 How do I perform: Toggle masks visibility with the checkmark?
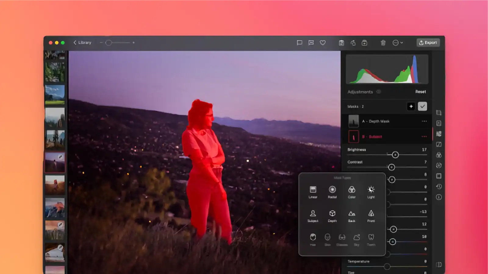coord(423,106)
